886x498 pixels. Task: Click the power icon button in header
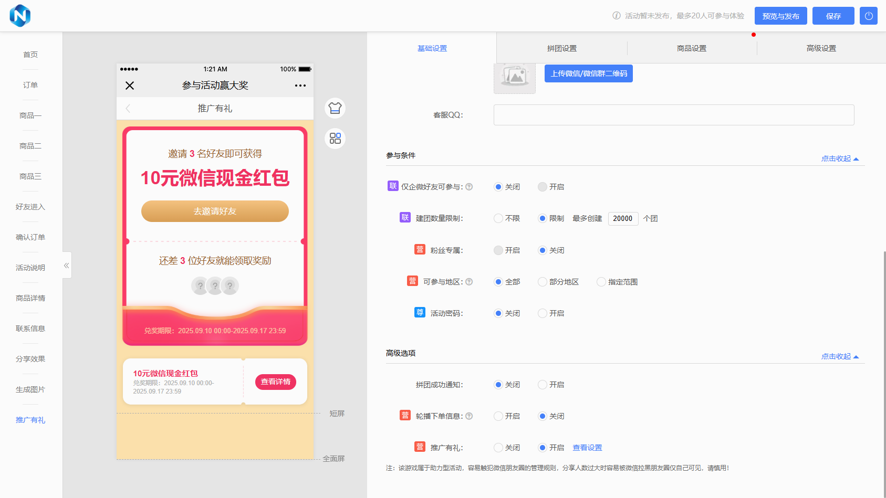point(868,16)
